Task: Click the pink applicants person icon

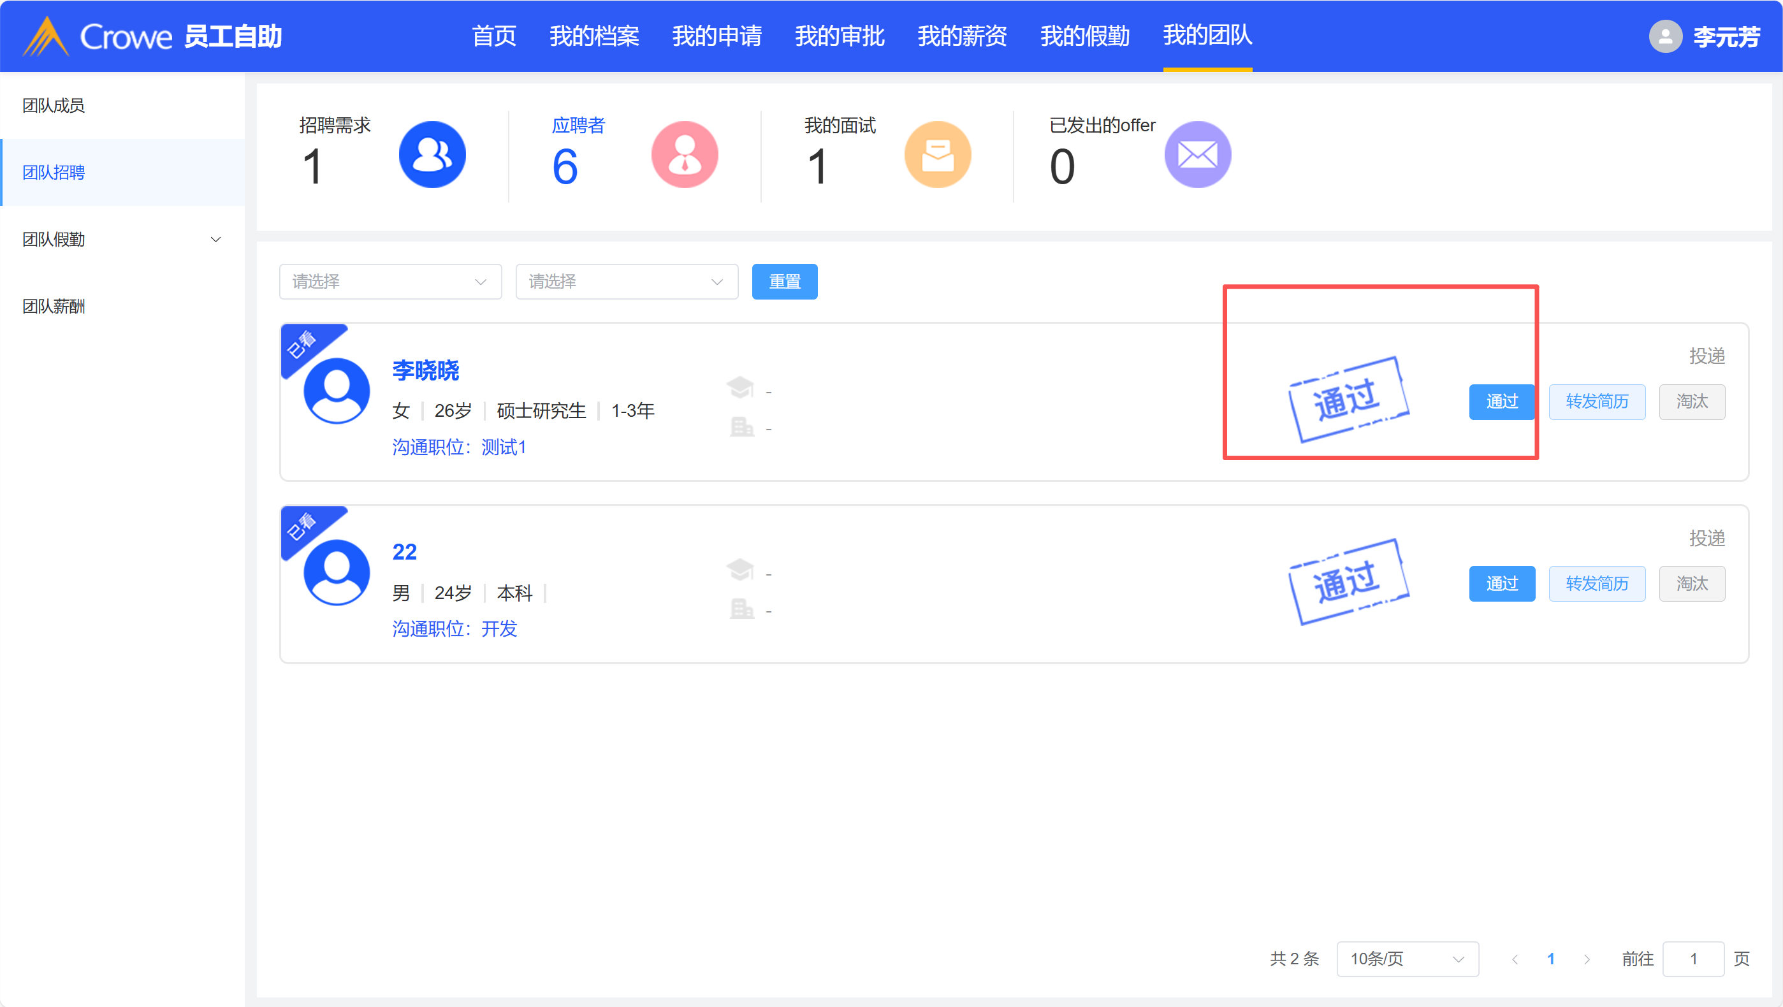Action: point(685,154)
